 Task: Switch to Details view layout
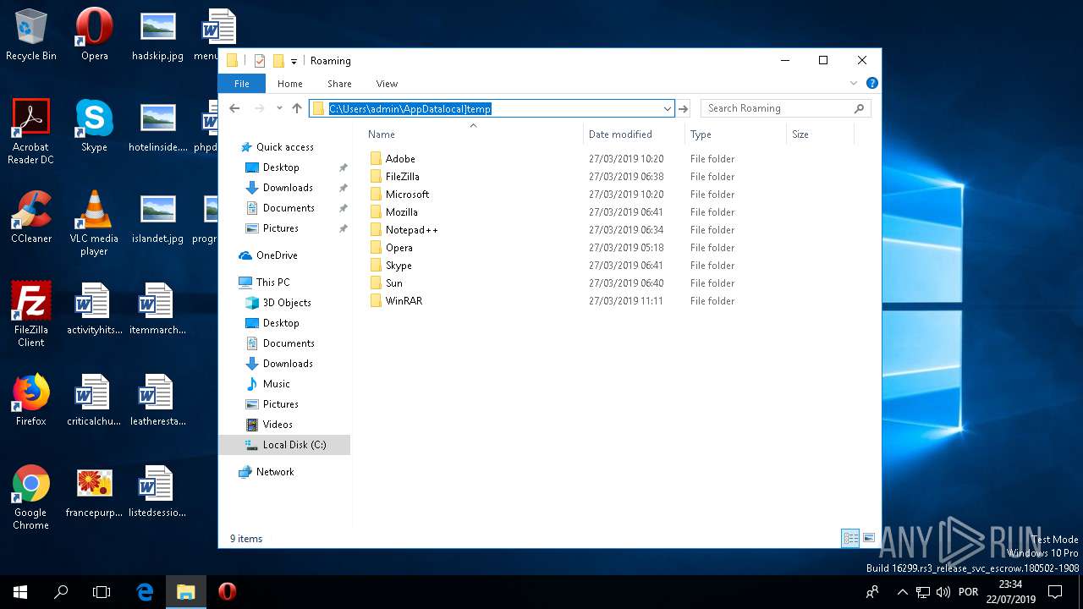coord(850,538)
